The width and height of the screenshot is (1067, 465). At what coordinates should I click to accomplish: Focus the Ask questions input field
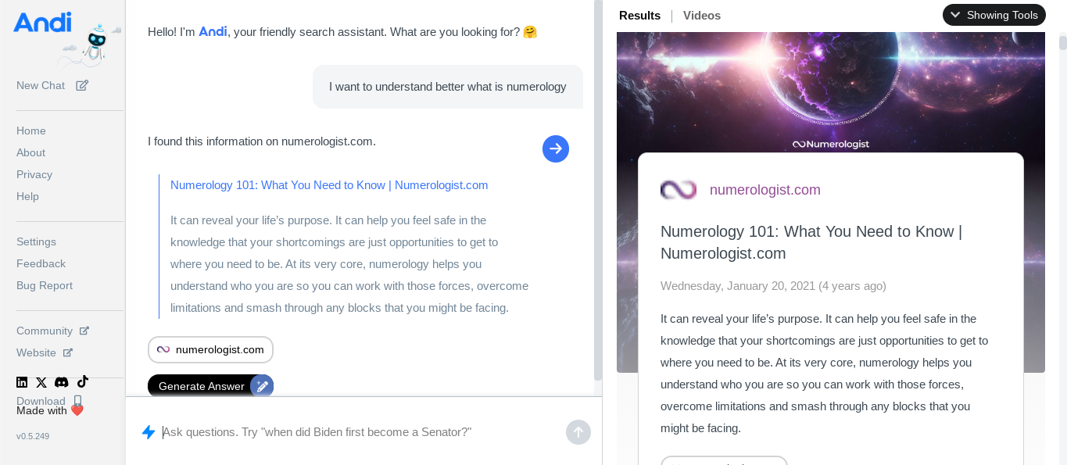click(360, 432)
